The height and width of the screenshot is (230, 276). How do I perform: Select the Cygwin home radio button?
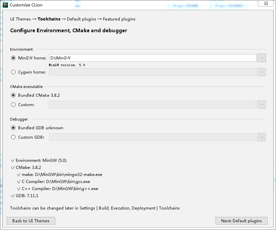pos(13,72)
